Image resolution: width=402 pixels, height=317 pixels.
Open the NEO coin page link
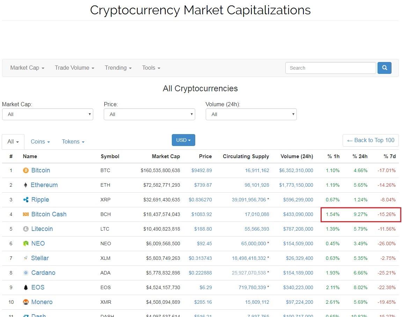pos(38,243)
